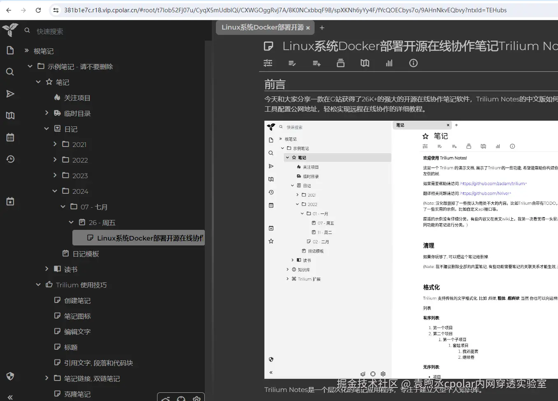Go back with the browser back arrow
The height and width of the screenshot is (401, 558).
pyautogui.click(x=9, y=10)
